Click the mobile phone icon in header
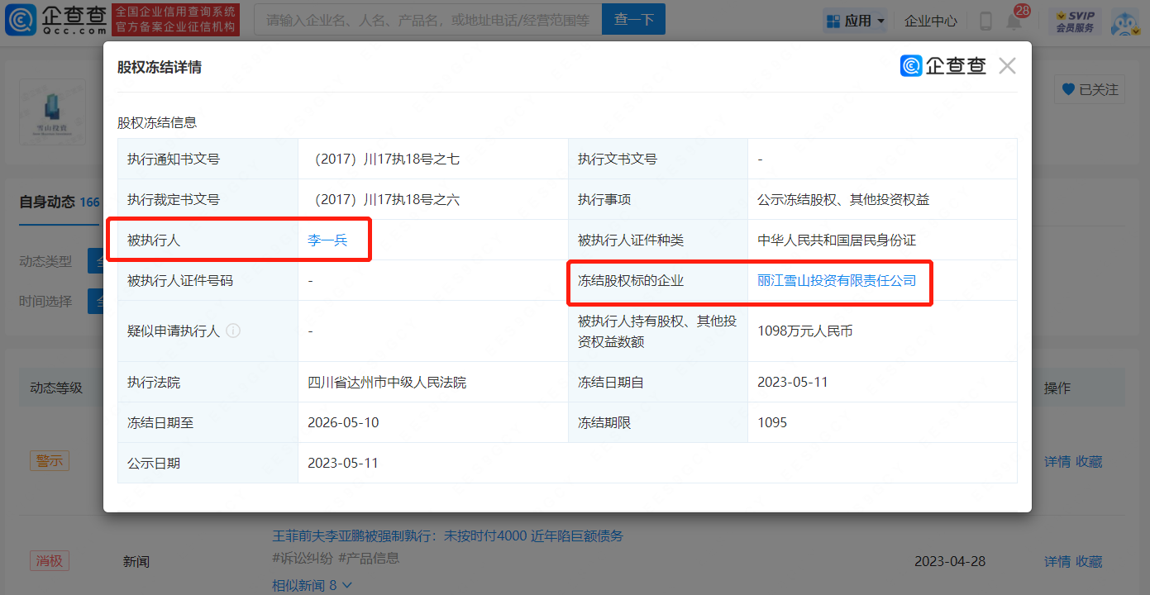 pos(985,21)
